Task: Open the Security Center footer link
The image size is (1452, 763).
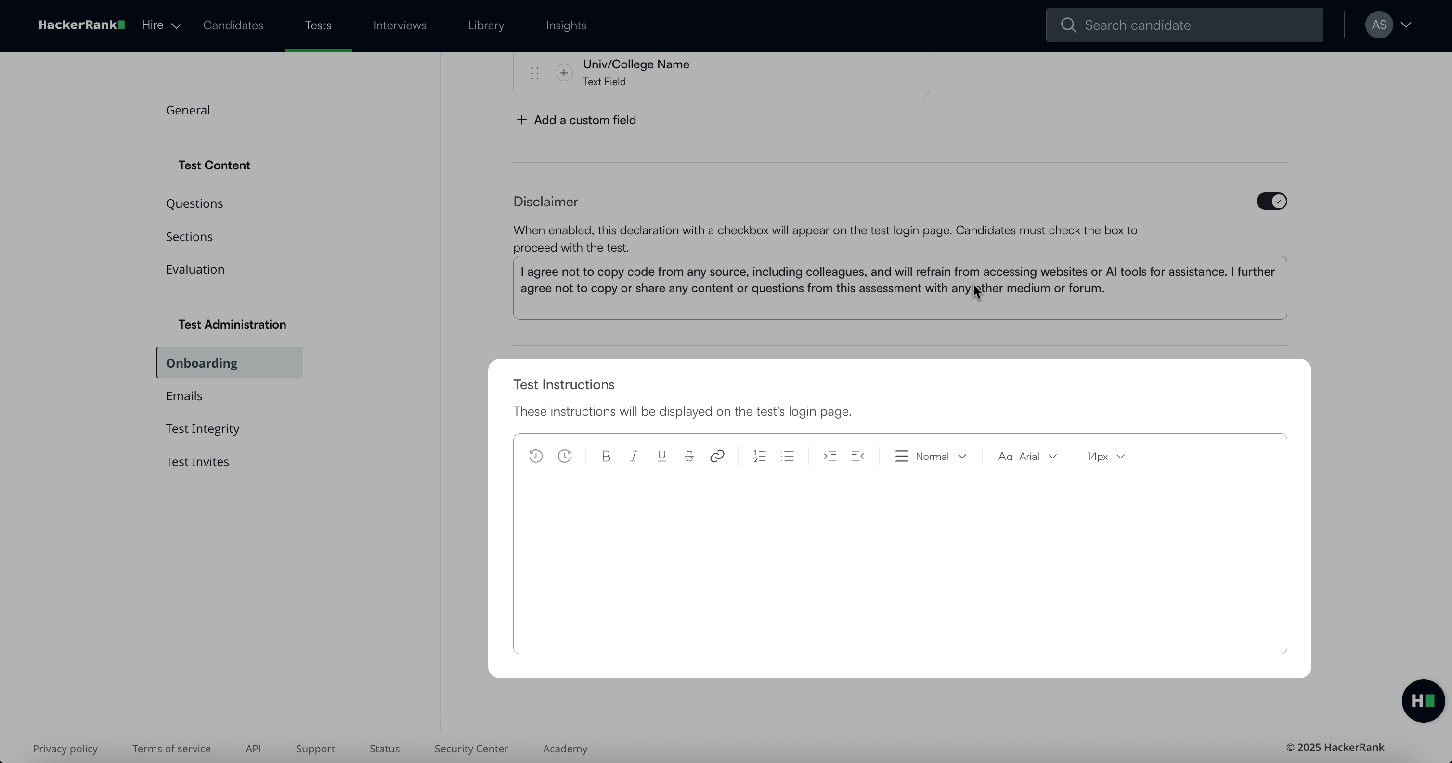Action: tap(471, 749)
